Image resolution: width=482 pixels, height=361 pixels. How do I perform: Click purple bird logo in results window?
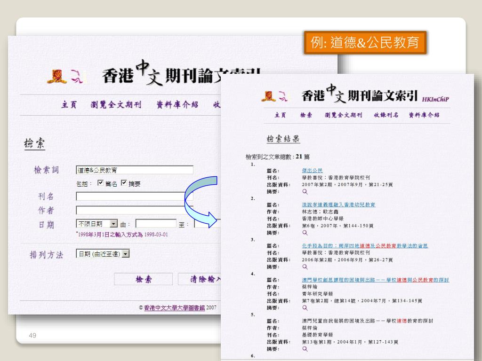click(x=283, y=96)
